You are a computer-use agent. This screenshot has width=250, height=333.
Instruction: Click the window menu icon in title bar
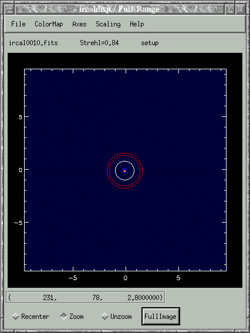coord(9,9)
